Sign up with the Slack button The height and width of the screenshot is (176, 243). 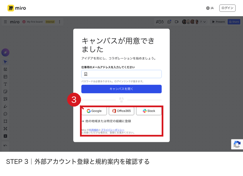149,111
